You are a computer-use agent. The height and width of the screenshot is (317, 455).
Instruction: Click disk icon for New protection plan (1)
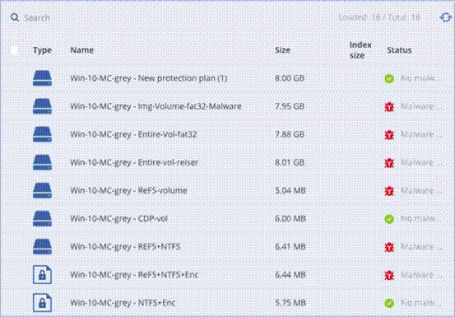(42, 78)
